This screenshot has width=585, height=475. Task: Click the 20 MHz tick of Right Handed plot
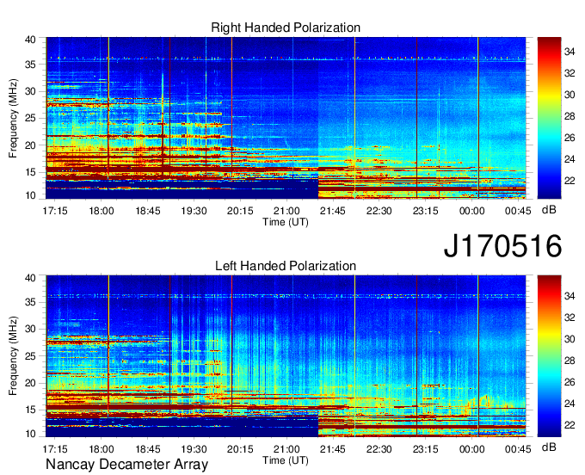(30, 145)
